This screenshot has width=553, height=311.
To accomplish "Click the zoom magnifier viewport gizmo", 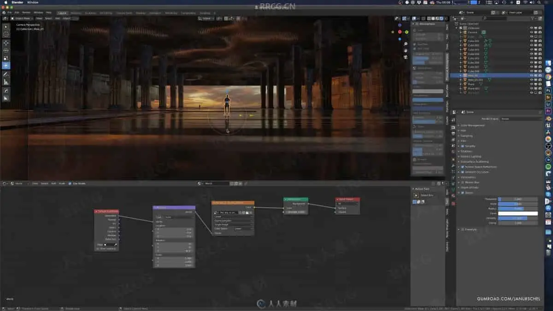I will 405,44.
